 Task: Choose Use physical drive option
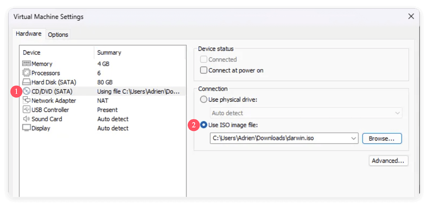(204, 100)
